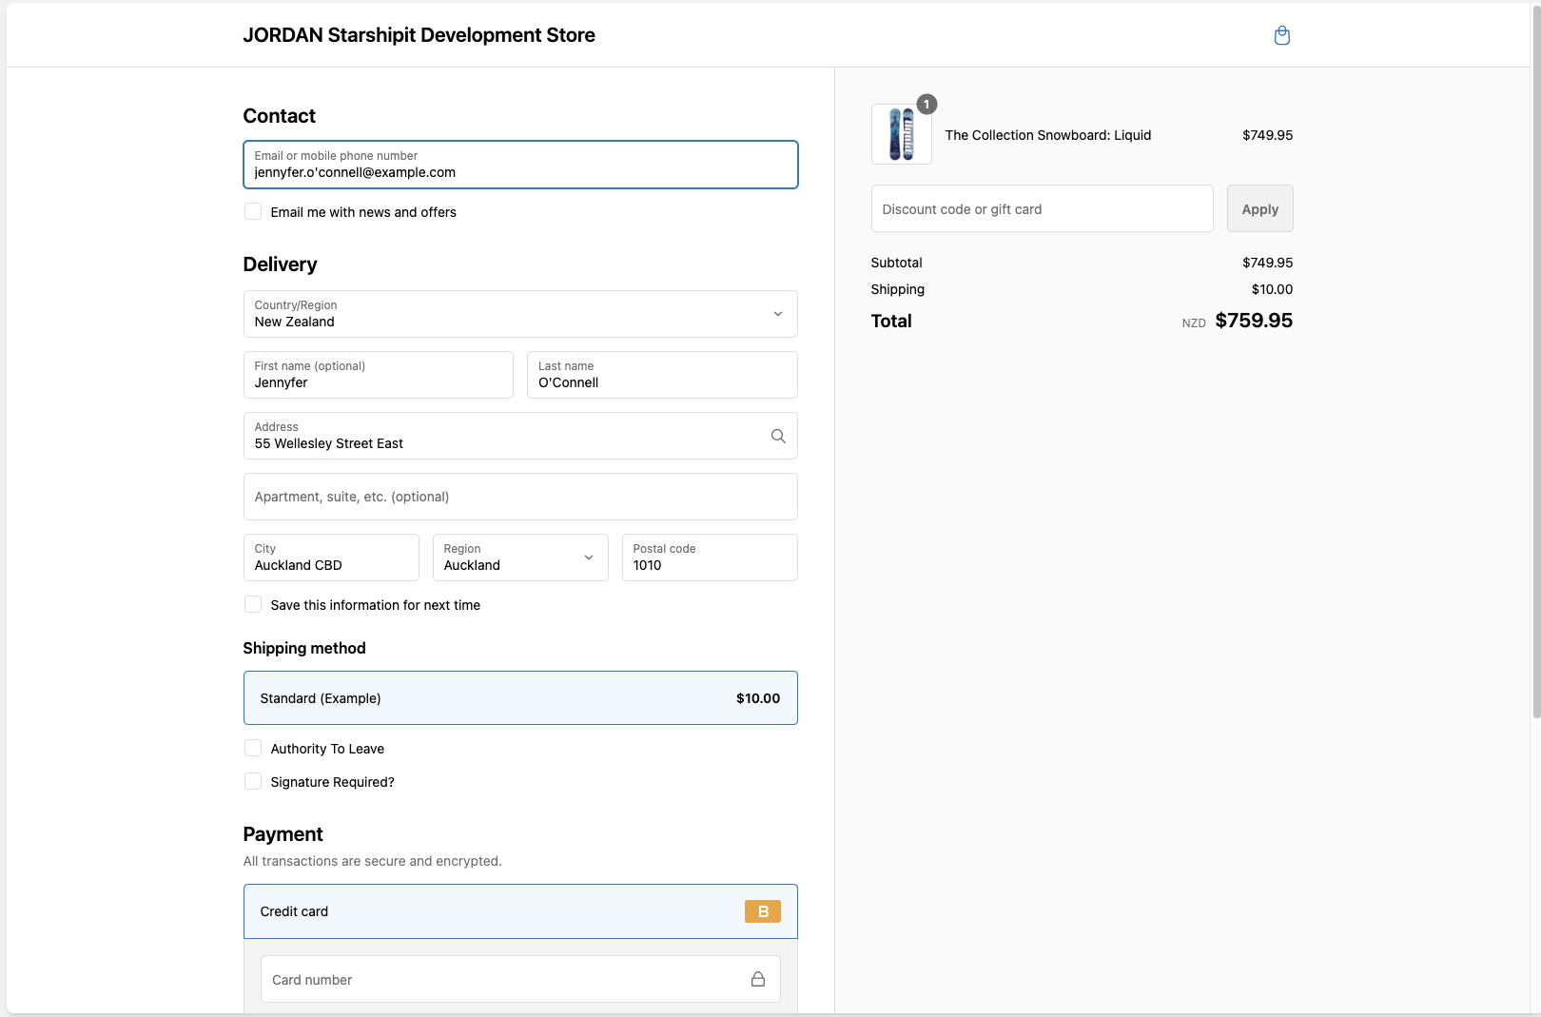Toggle the Authority To Leave checkbox
Screen dimensions: 1541x1017
253,748
